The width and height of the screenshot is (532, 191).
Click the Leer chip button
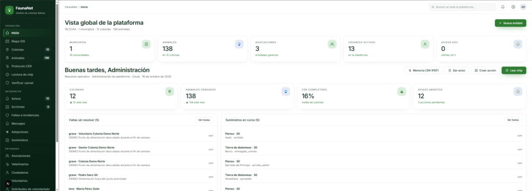pyautogui.click(x=514, y=71)
